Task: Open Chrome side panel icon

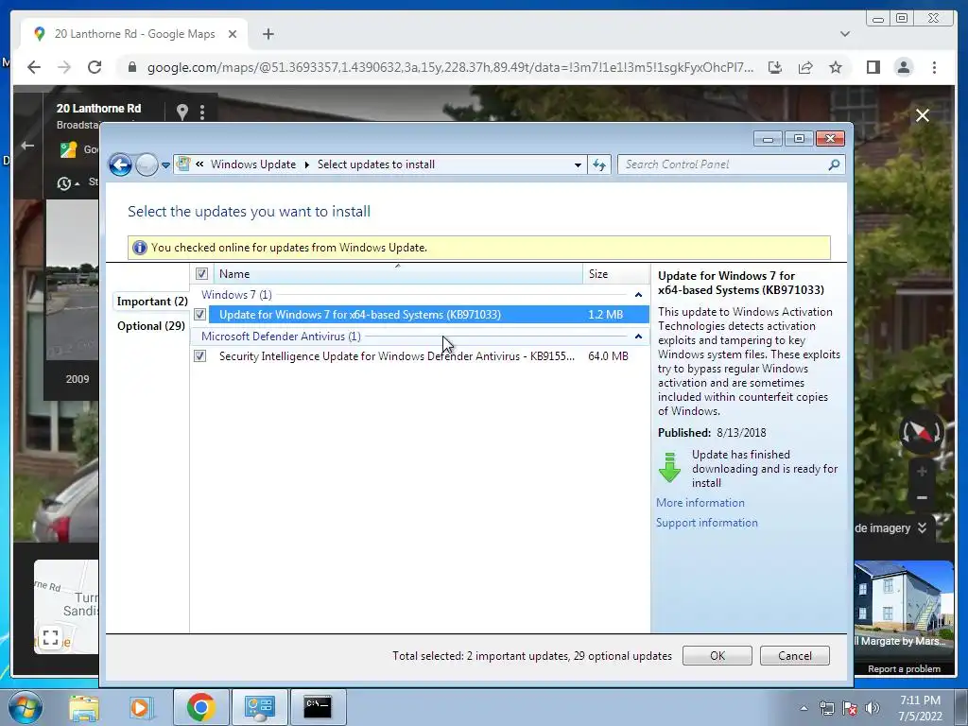Action: [873, 67]
